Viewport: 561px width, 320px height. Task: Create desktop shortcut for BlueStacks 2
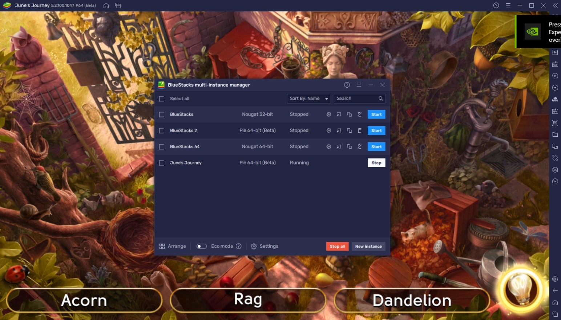click(x=339, y=131)
